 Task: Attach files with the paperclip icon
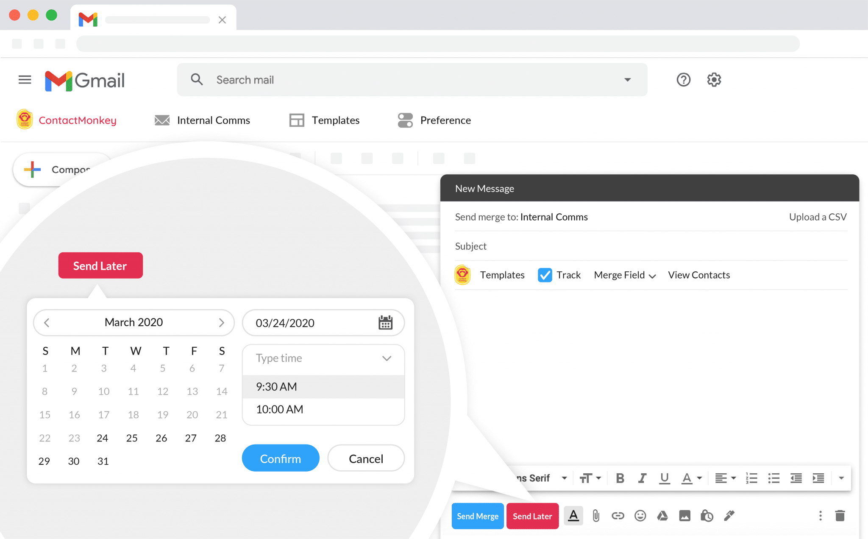click(596, 516)
